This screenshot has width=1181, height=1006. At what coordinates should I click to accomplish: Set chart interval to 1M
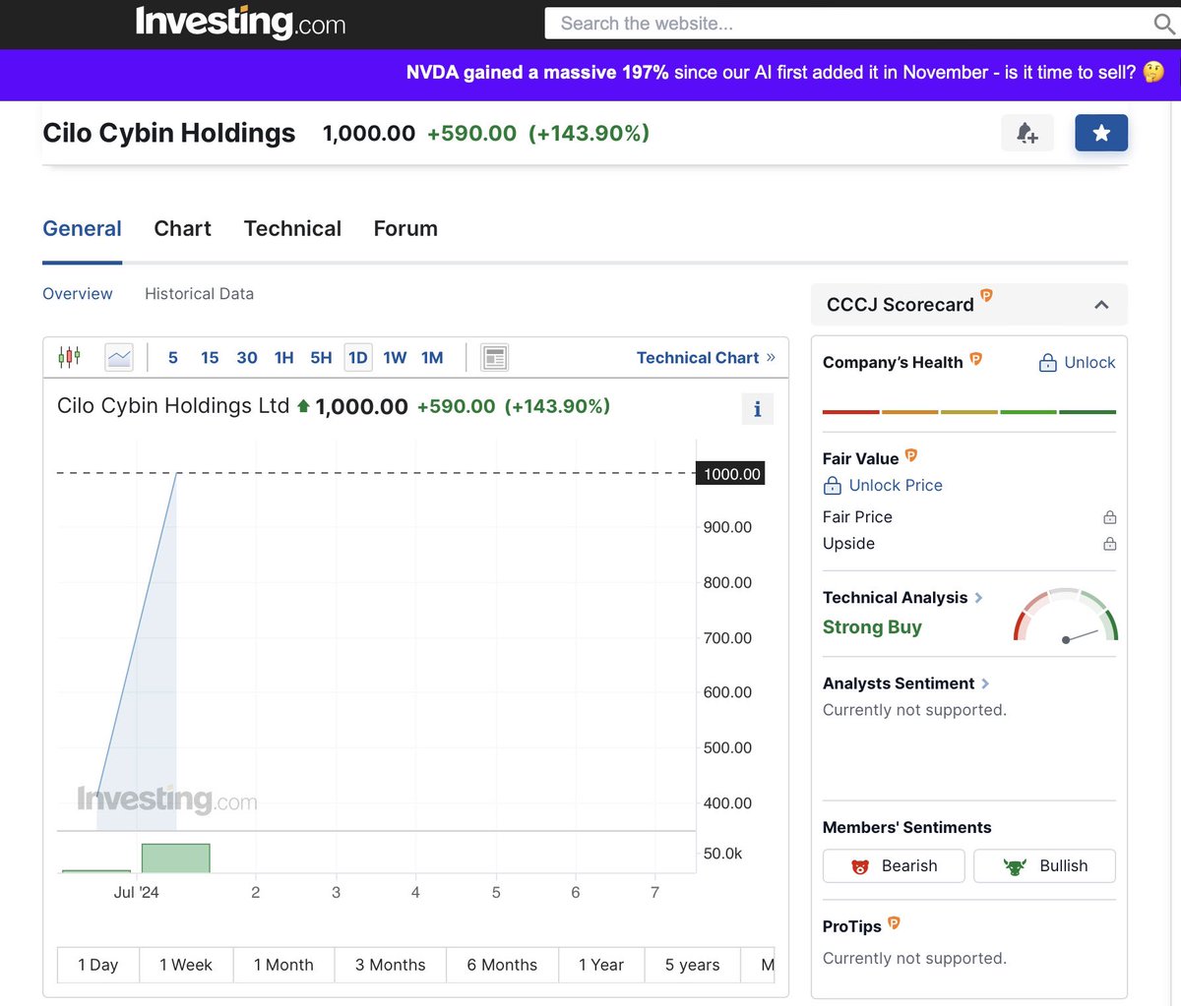(x=432, y=358)
